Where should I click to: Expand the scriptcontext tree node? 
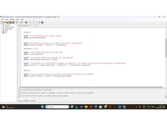(x=1, y=29)
